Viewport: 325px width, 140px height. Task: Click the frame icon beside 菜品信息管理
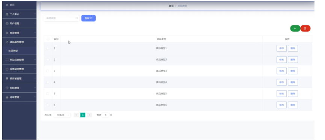(7, 60)
